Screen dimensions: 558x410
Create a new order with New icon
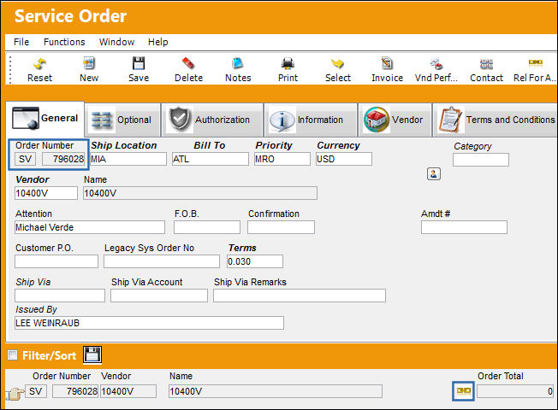pos(89,63)
